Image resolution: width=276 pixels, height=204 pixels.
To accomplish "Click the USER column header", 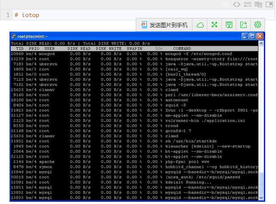I will point(49,49).
